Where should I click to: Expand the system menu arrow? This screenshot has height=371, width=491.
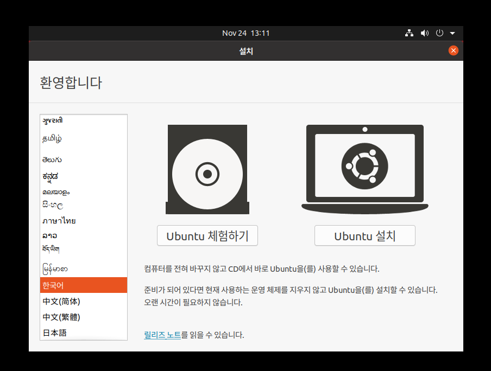tap(452, 33)
